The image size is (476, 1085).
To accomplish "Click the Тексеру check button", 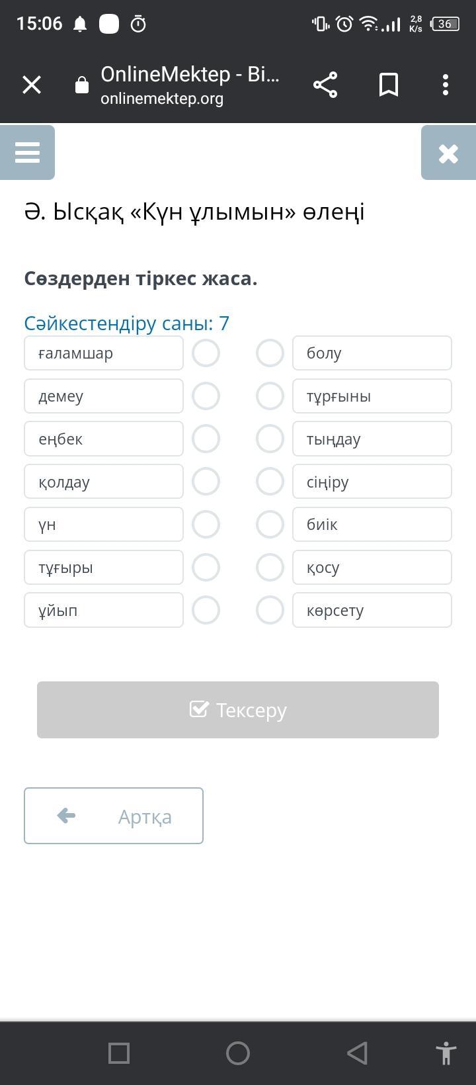I will tap(238, 710).
